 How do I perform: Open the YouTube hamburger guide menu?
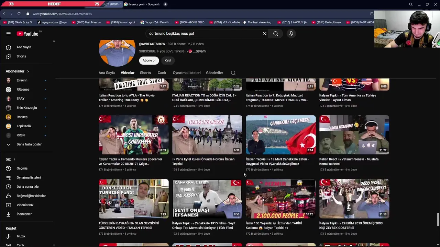coord(8,34)
